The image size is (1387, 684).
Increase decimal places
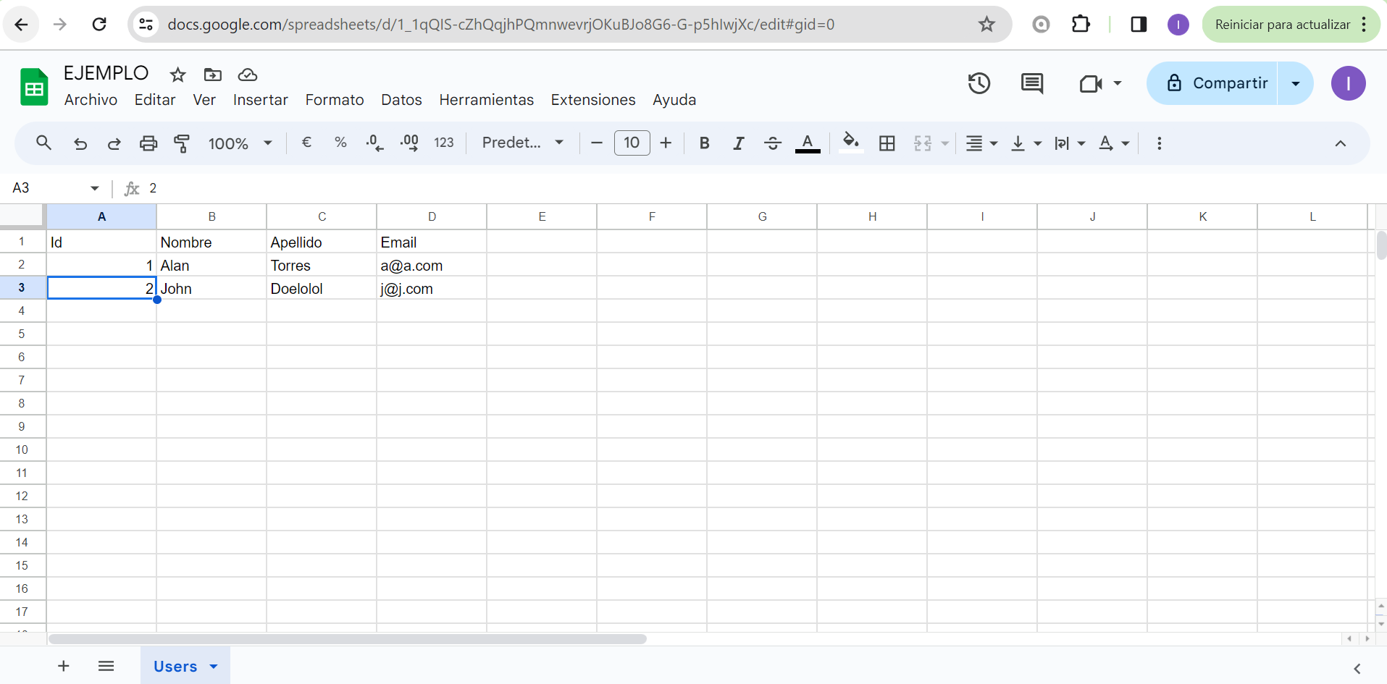pyautogui.click(x=409, y=143)
